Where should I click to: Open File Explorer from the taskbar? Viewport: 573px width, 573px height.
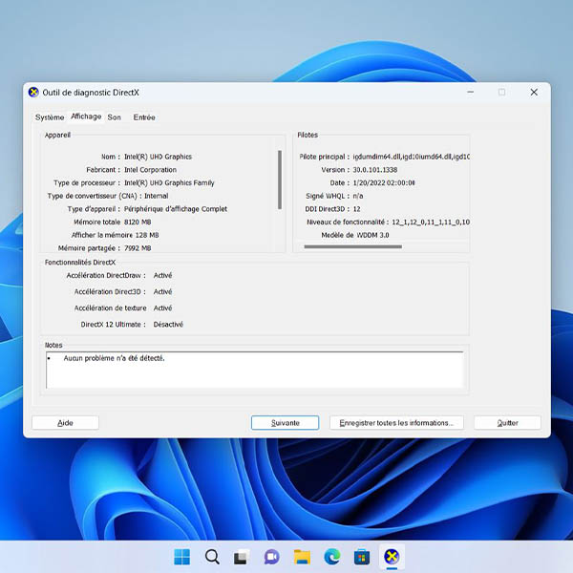[302, 557]
